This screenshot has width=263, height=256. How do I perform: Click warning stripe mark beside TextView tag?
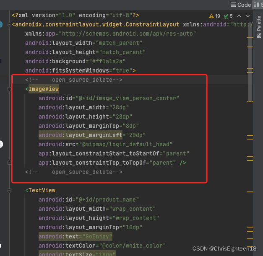(x=250, y=192)
